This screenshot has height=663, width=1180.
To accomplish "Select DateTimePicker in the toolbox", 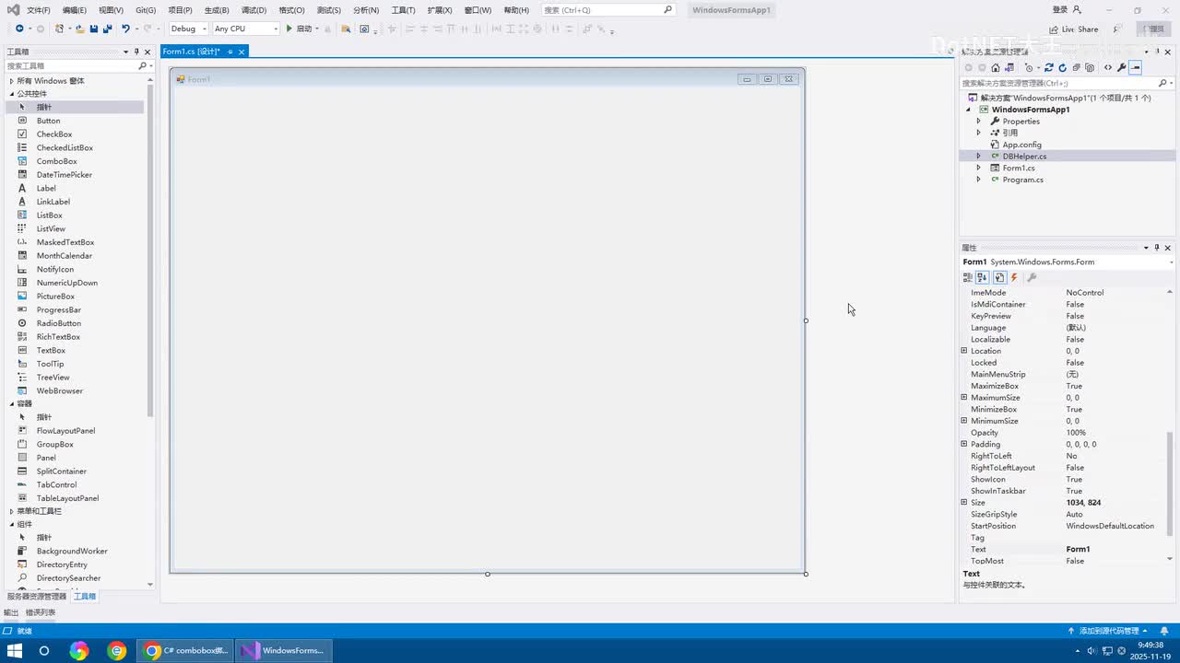I will click(x=64, y=175).
